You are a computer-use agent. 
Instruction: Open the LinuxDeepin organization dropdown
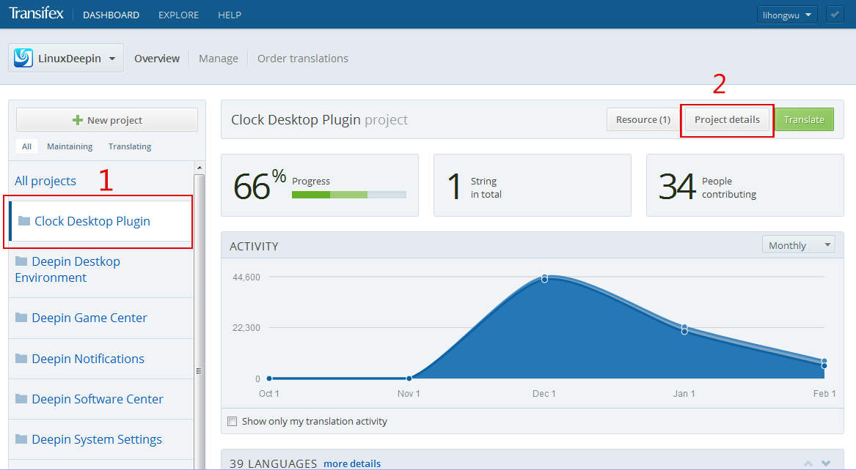click(x=65, y=58)
